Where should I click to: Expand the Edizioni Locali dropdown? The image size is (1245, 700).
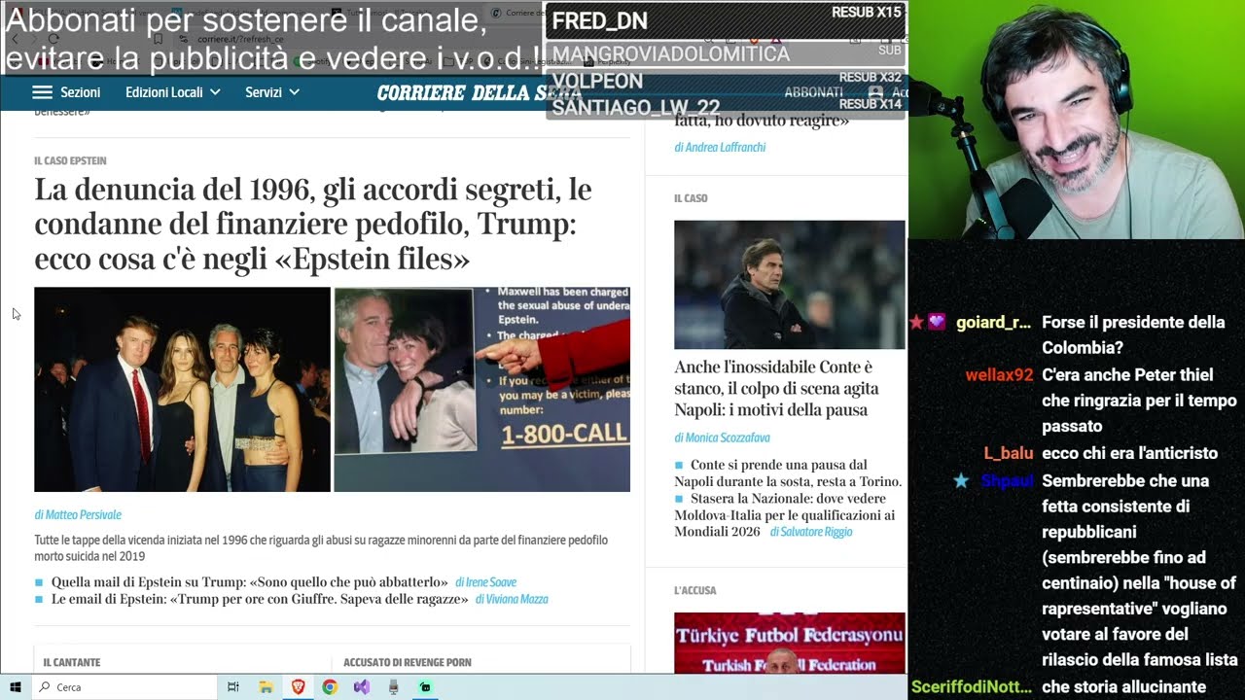point(173,92)
